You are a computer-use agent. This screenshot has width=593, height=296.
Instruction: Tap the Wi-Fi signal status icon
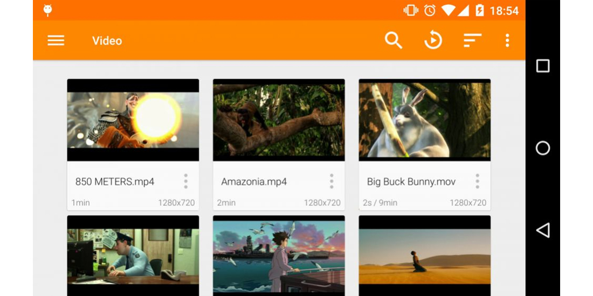(448, 10)
